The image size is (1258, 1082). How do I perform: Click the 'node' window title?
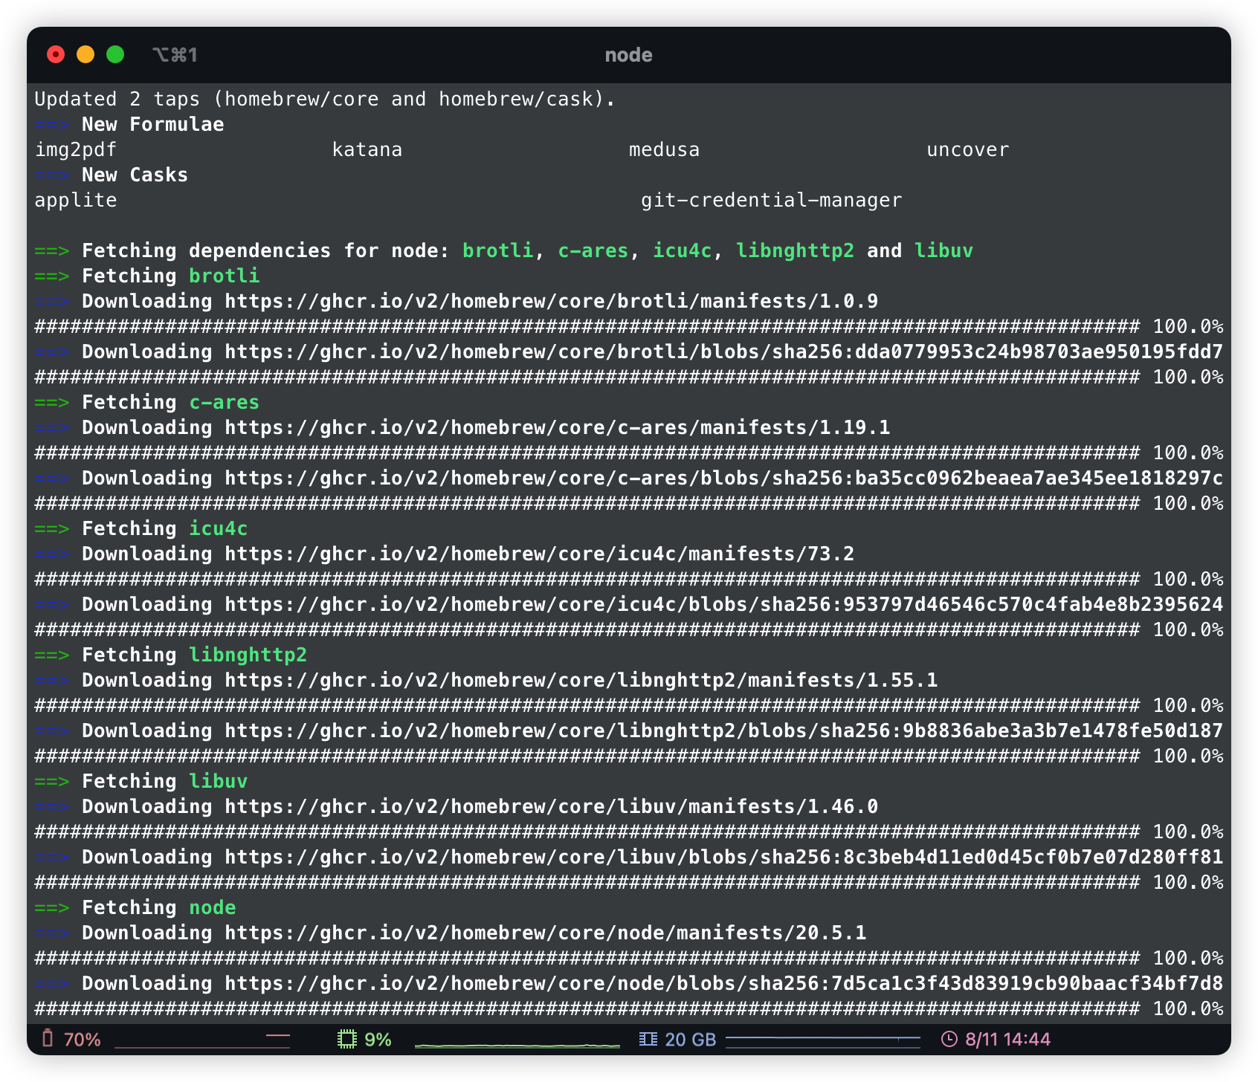pos(628,55)
